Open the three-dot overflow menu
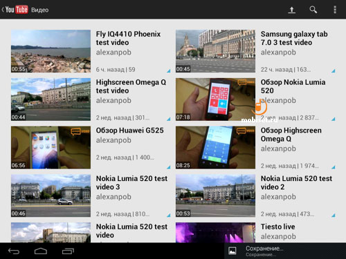This screenshot has width=346, height=259. pos(335,10)
